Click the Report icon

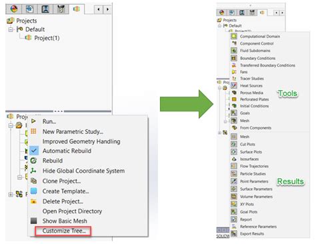(234, 219)
